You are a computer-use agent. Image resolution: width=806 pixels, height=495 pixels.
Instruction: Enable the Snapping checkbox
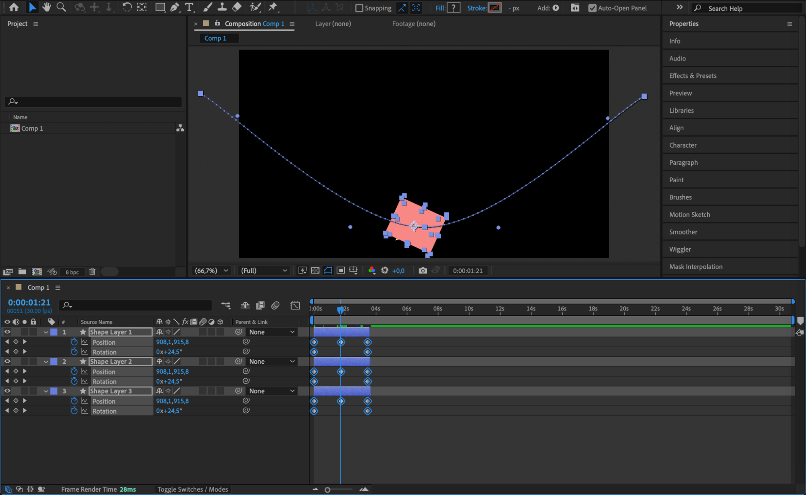(x=359, y=8)
